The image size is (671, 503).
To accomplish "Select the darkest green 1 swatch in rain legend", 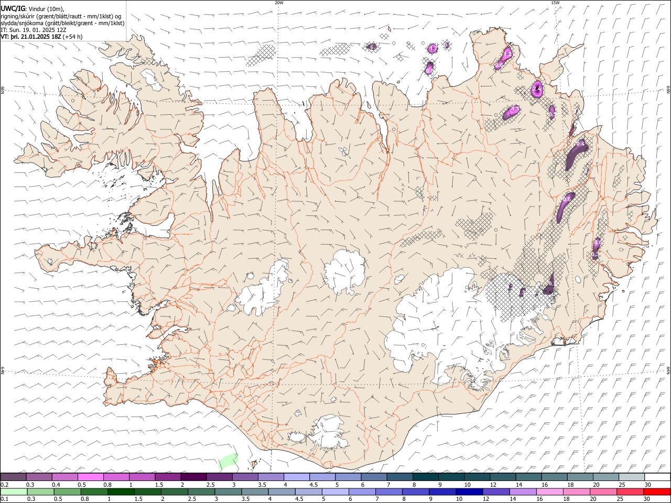I will click(121, 491).
